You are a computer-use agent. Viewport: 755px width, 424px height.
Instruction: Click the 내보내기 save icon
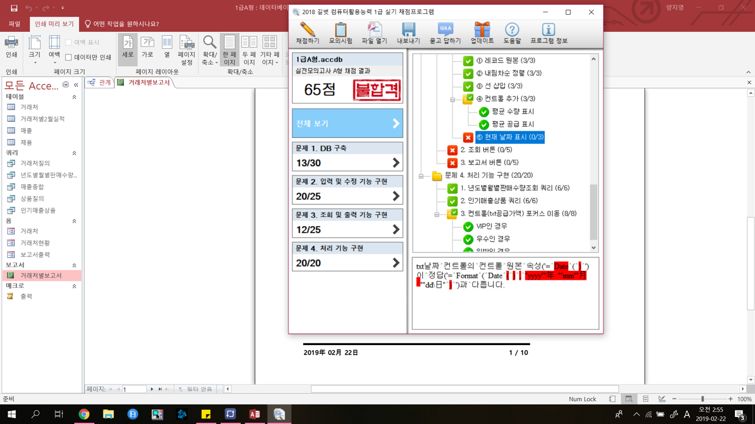point(408,33)
